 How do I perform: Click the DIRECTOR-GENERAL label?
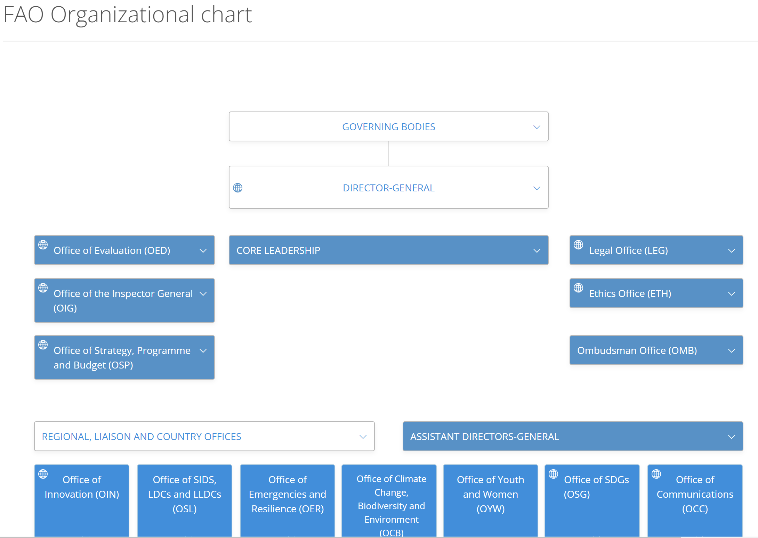(388, 188)
